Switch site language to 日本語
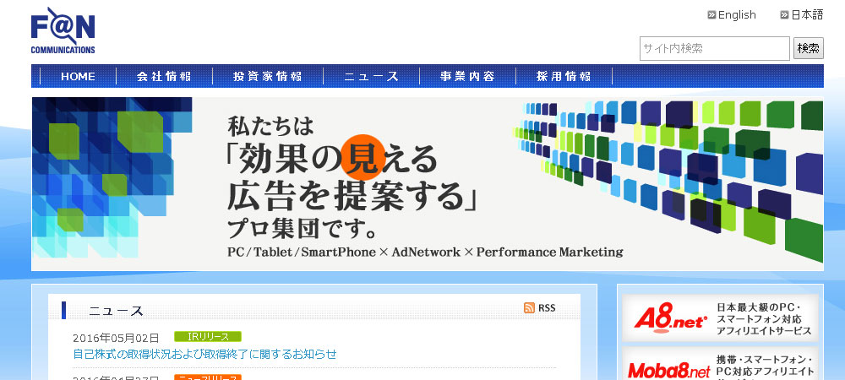The image size is (845, 380). (807, 15)
